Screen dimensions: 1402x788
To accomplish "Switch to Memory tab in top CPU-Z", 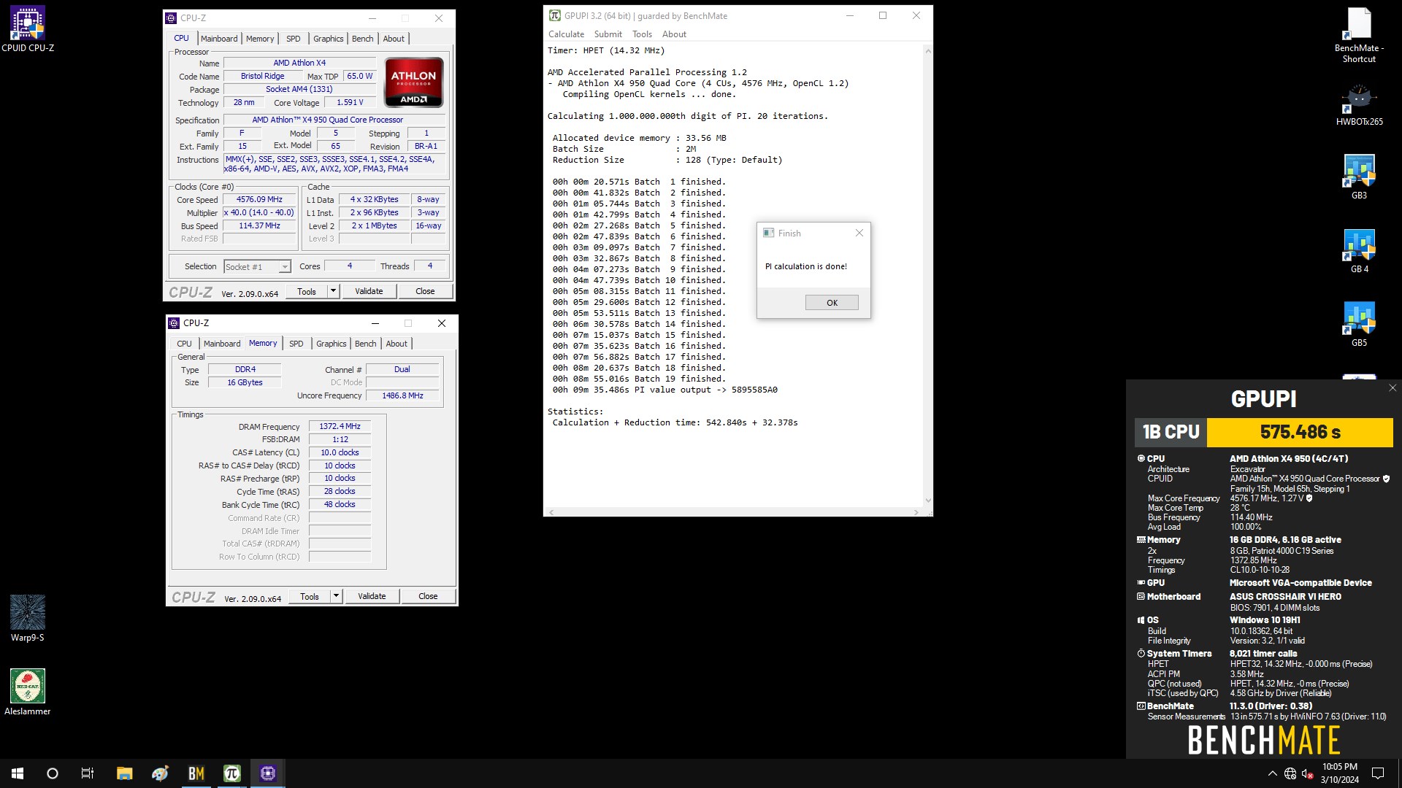I will [260, 39].
